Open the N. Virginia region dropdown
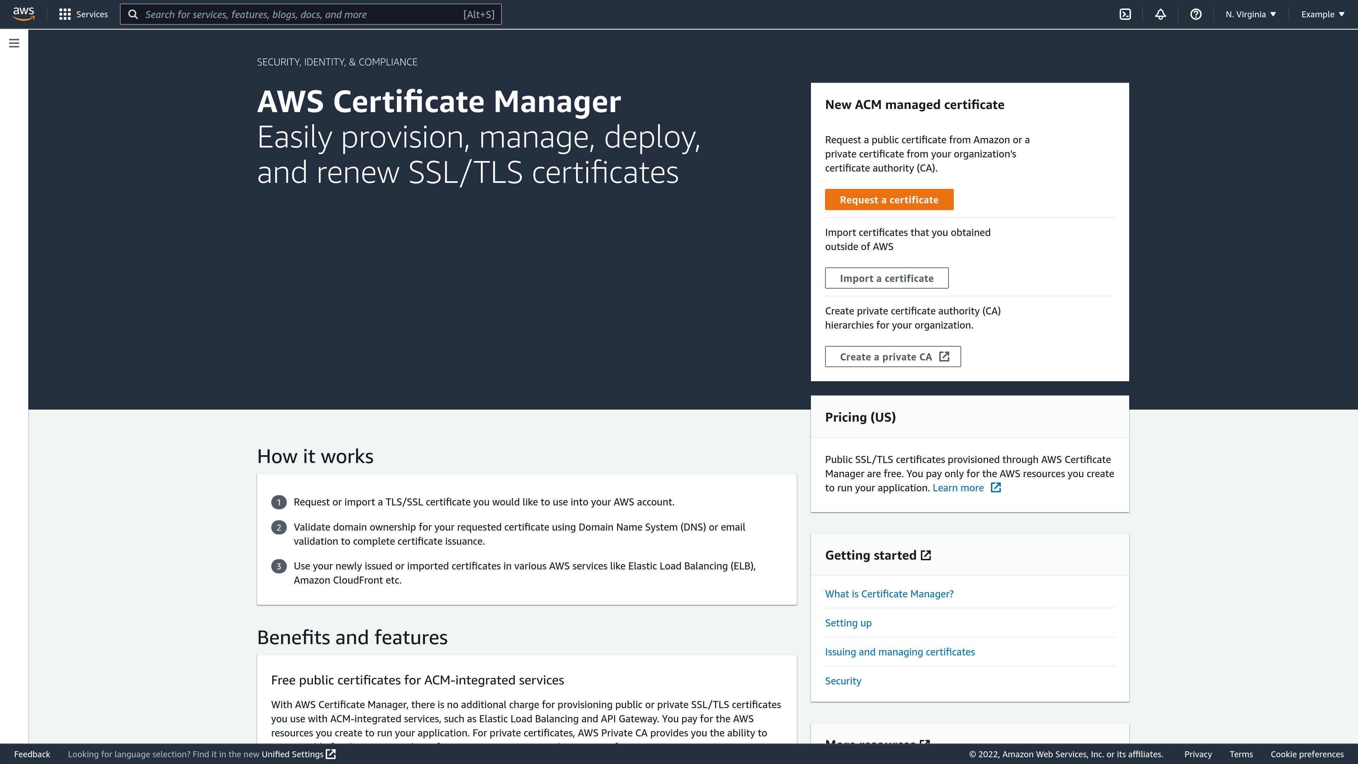The width and height of the screenshot is (1358, 764). tap(1250, 14)
